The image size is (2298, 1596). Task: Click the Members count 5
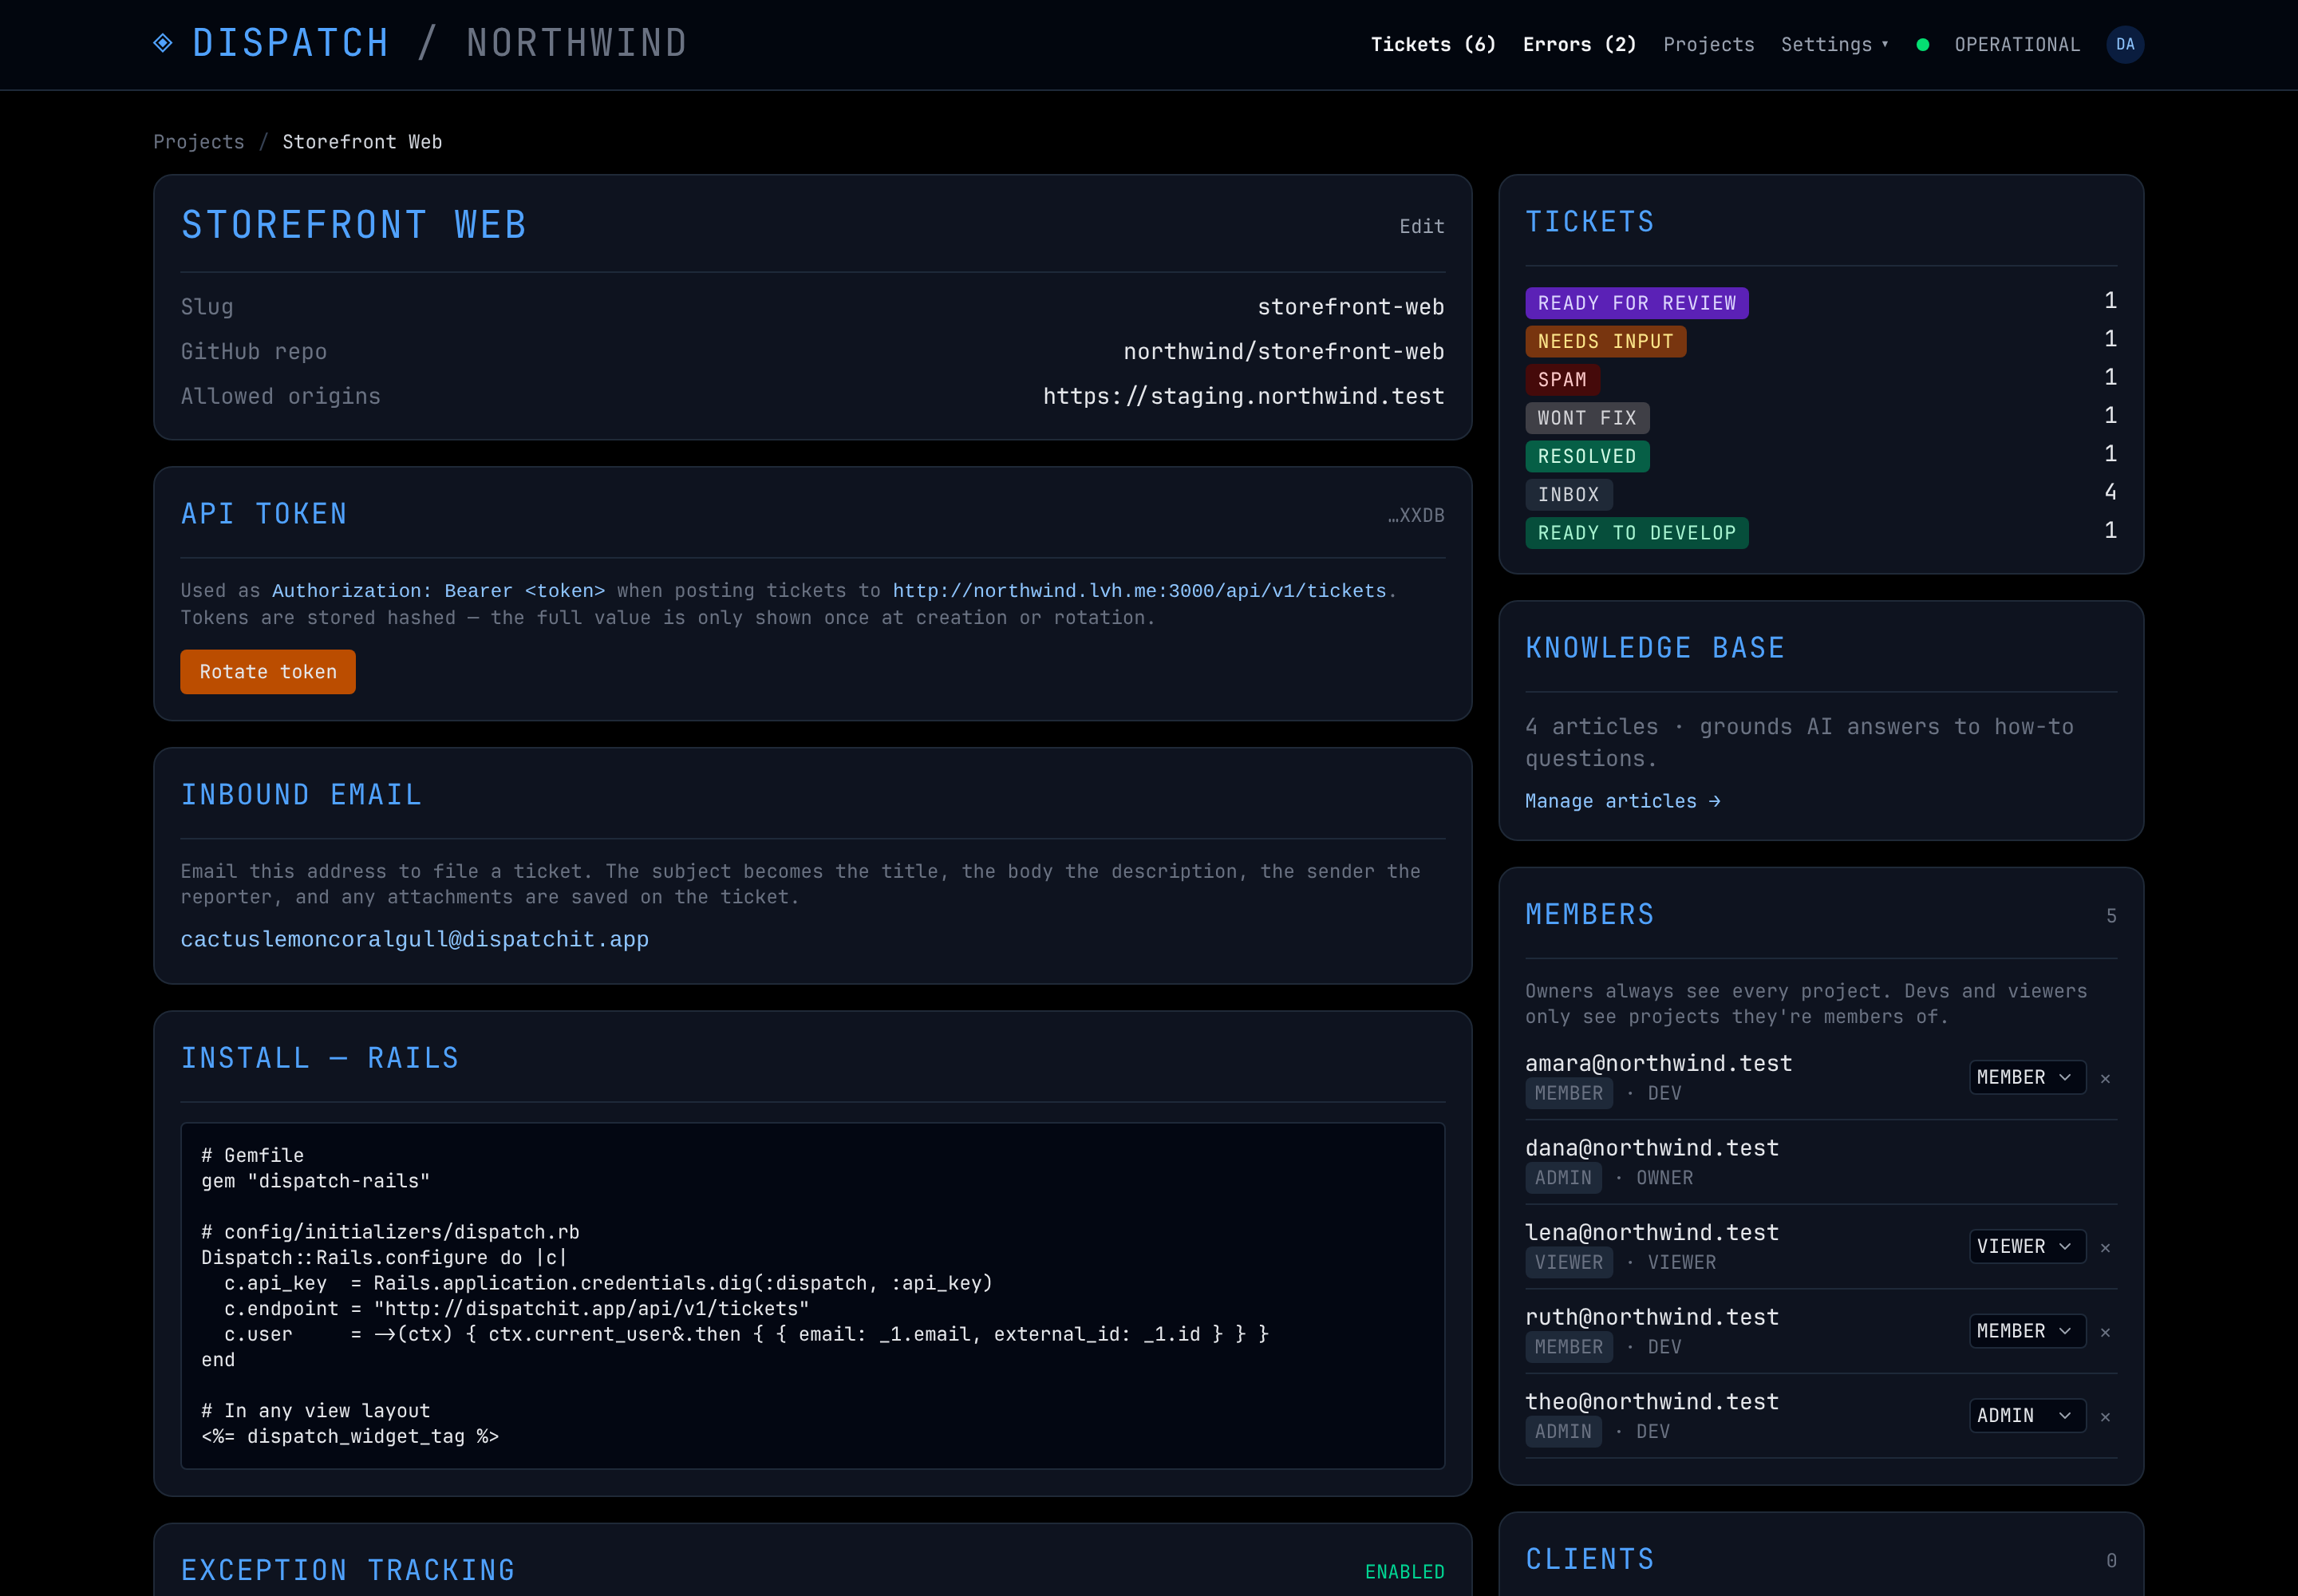pos(2111,916)
